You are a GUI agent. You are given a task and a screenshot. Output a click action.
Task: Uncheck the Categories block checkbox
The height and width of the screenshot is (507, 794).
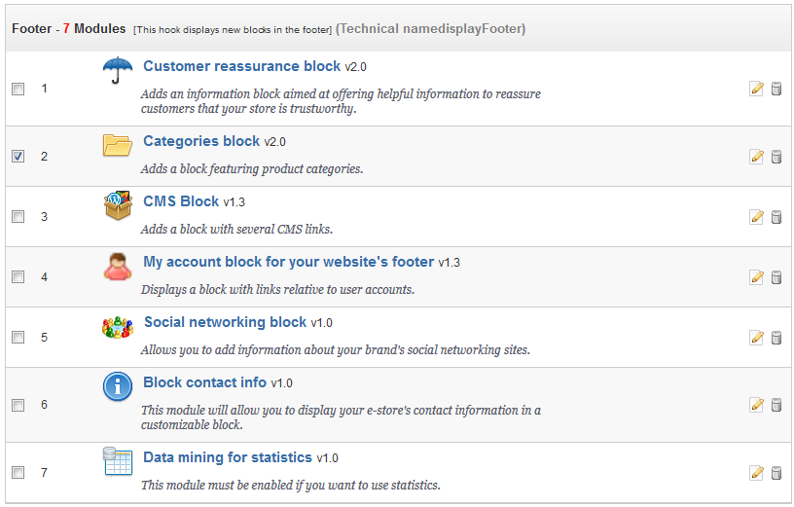coord(18,157)
